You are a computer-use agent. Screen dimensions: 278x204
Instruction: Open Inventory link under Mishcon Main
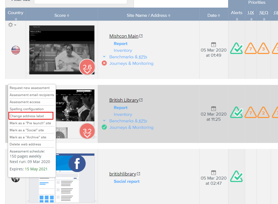123,50
